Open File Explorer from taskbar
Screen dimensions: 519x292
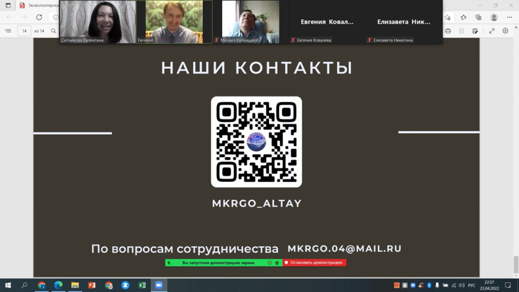click(x=75, y=285)
